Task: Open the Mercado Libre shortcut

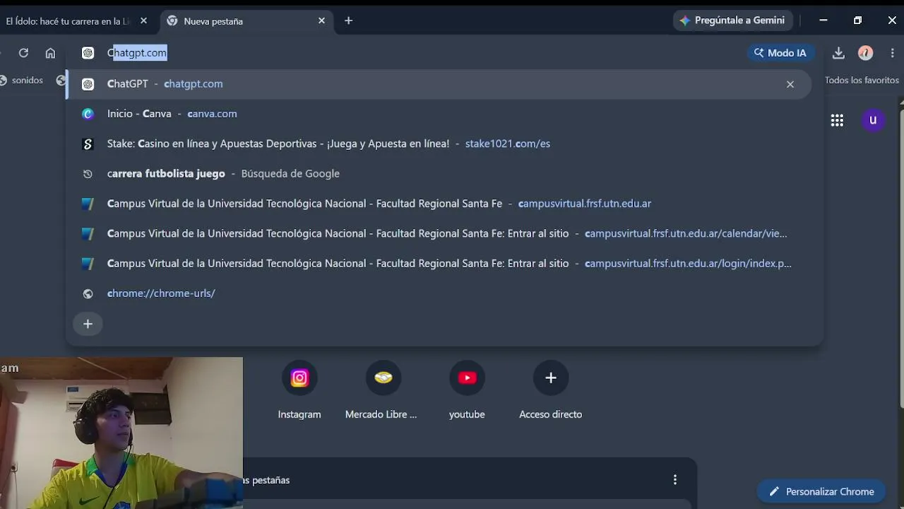Action: [381, 389]
